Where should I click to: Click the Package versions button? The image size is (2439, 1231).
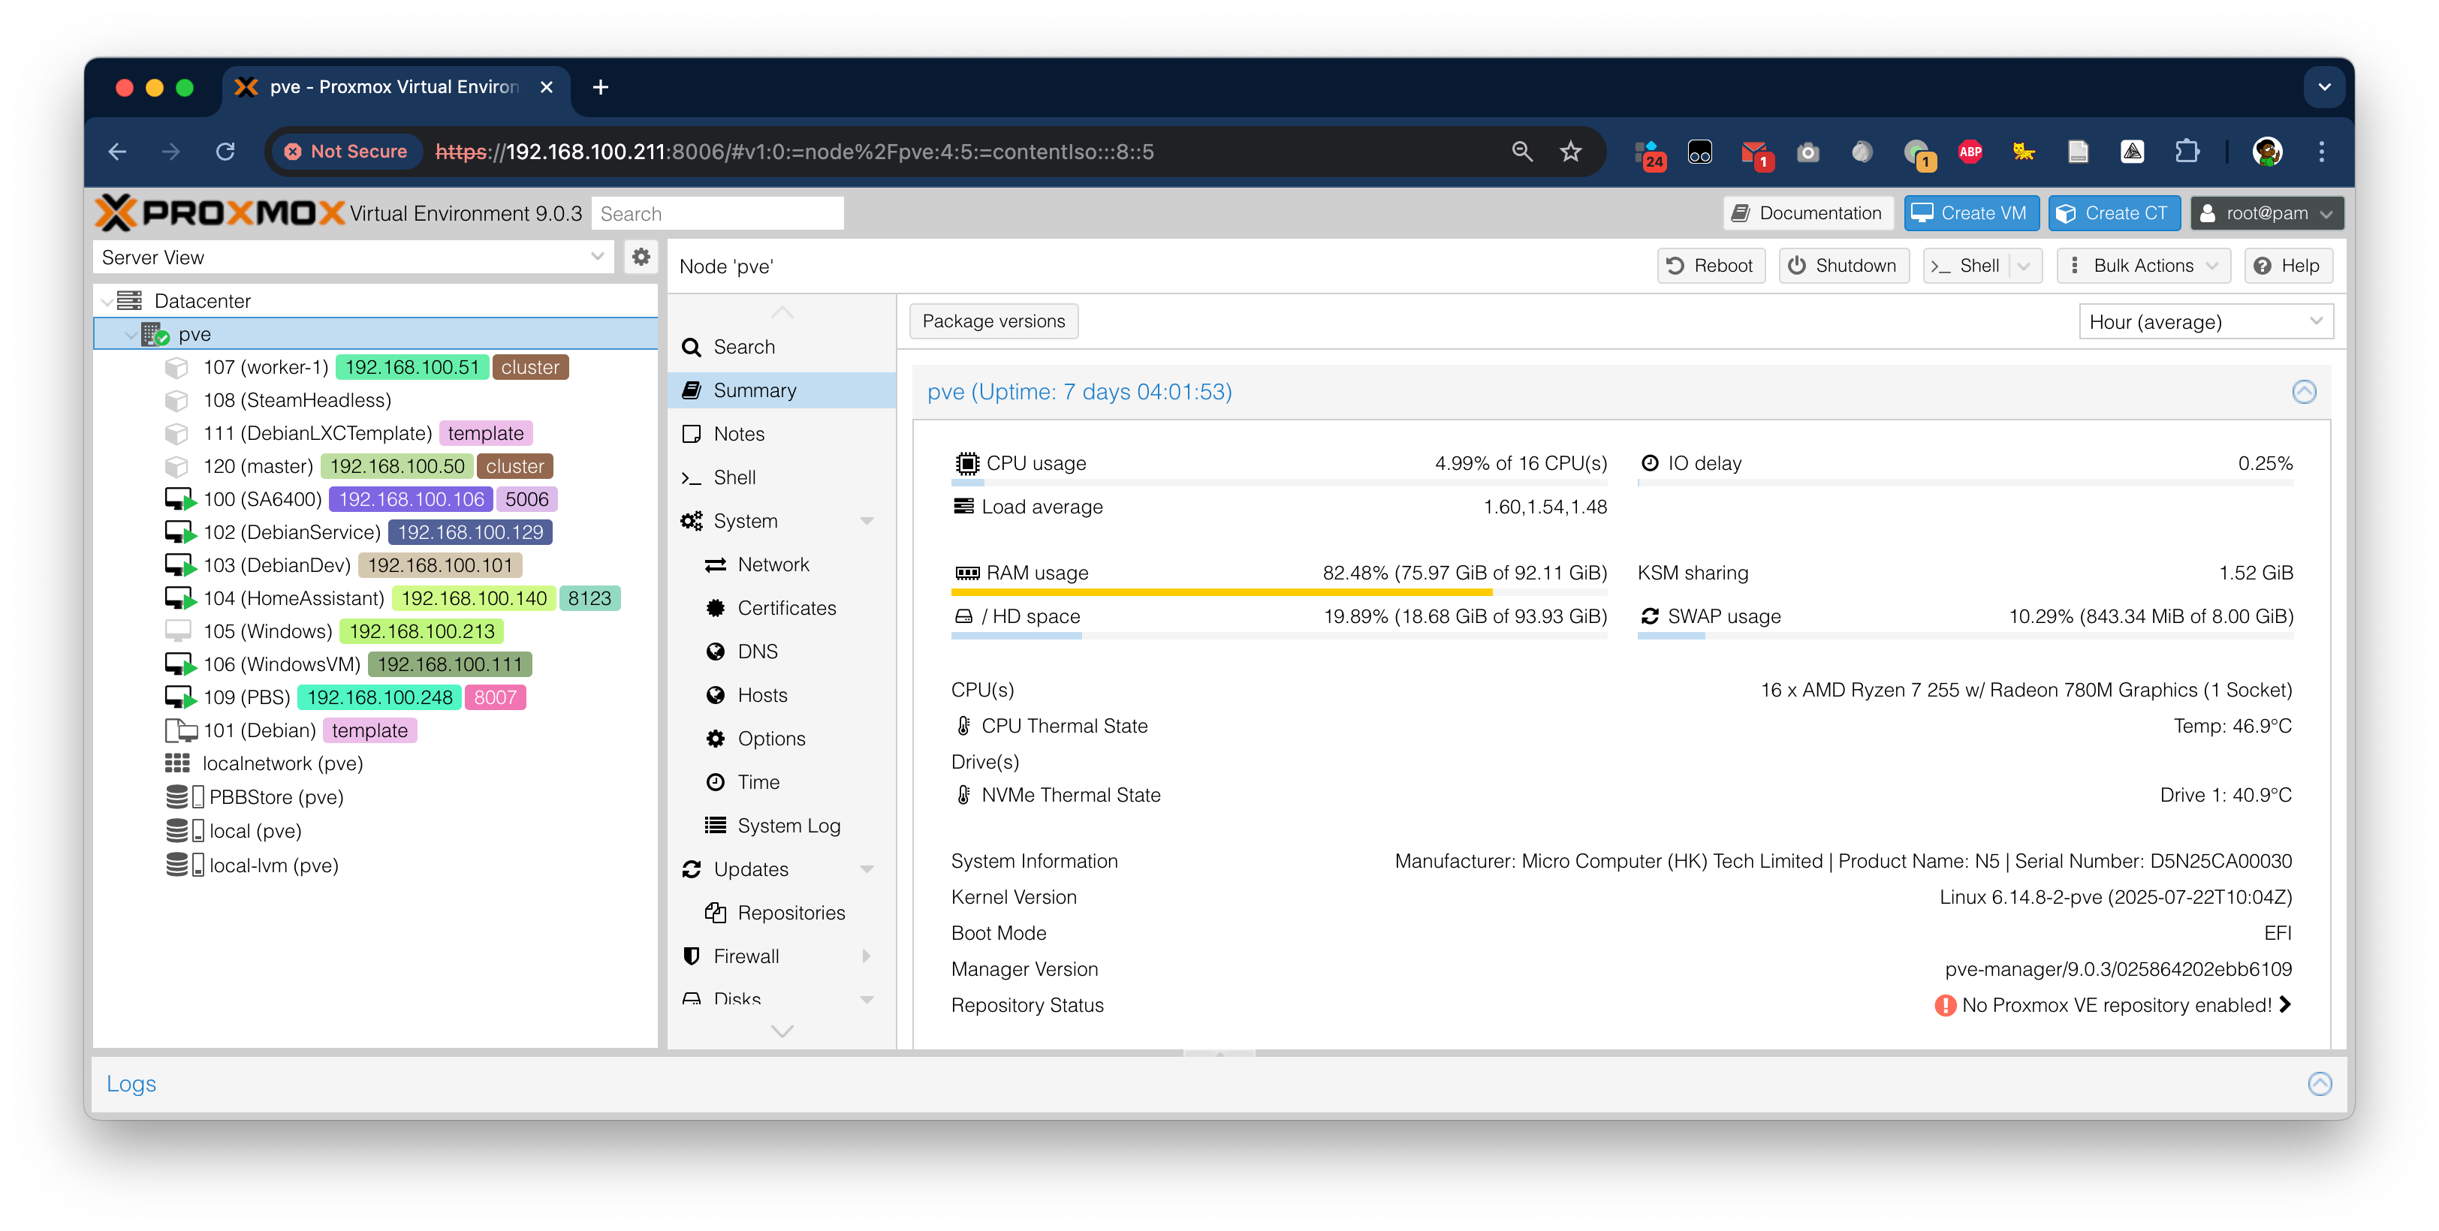(x=993, y=321)
